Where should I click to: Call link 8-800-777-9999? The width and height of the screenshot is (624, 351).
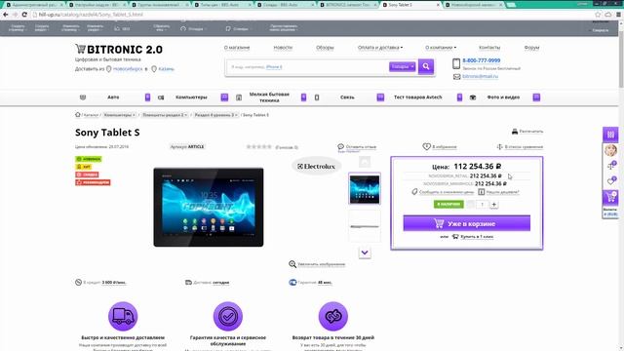click(x=481, y=60)
